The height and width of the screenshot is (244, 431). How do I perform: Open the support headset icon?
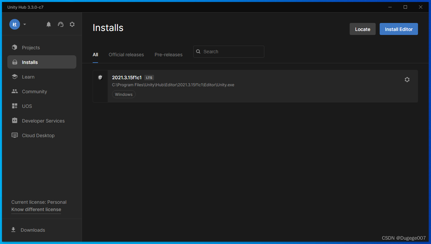(x=61, y=24)
